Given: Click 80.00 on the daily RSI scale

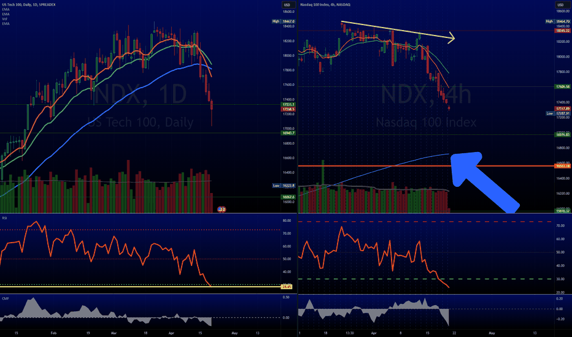Looking at the screenshot, I should point(287,221).
